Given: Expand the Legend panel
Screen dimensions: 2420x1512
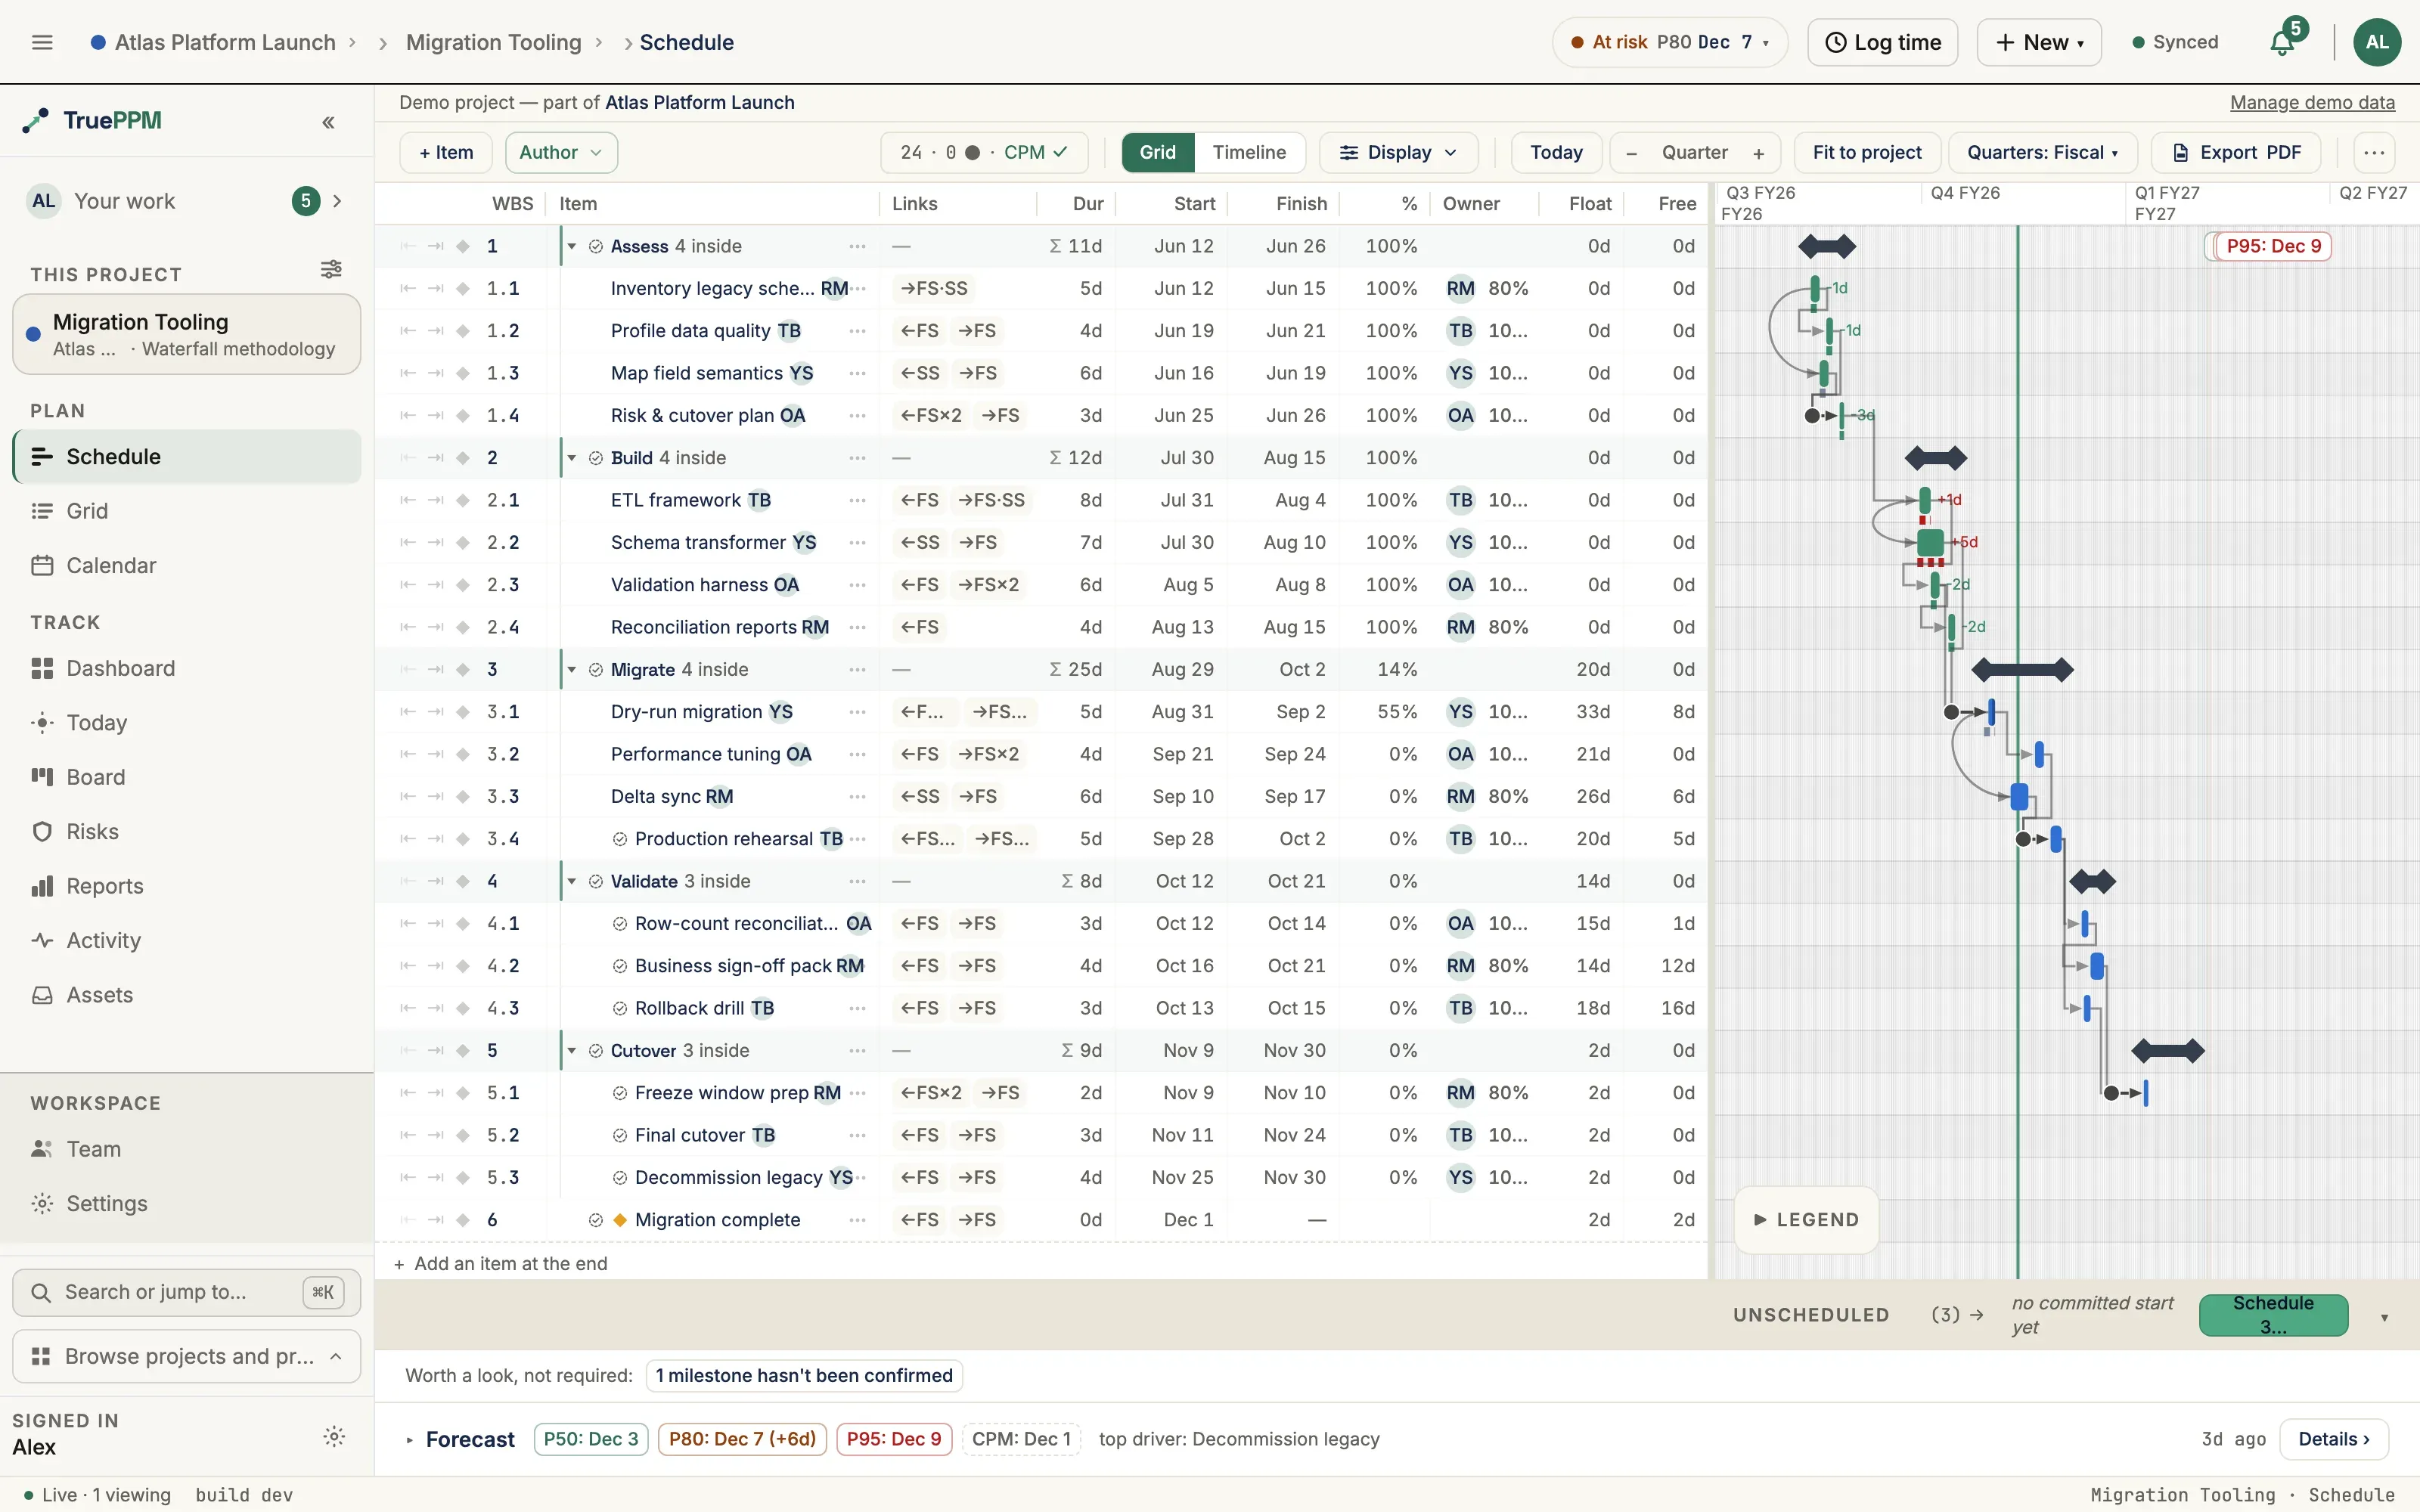Looking at the screenshot, I should 1806,1219.
